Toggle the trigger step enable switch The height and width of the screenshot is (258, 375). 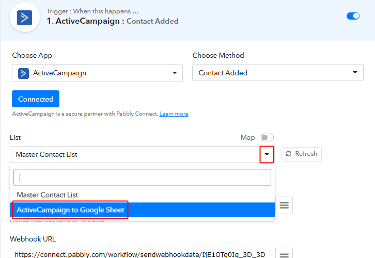353,16
